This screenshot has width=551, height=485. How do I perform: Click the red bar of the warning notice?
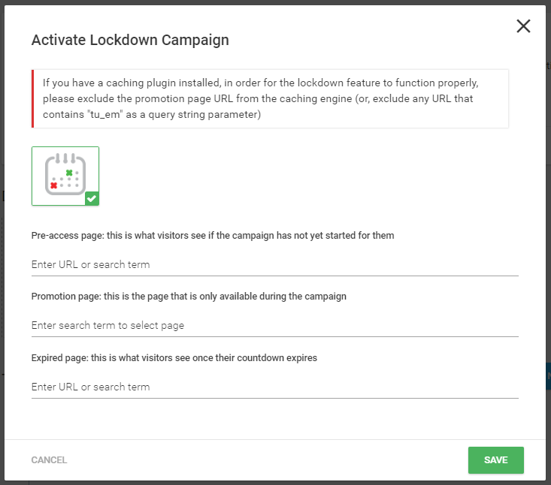tap(32, 98)
